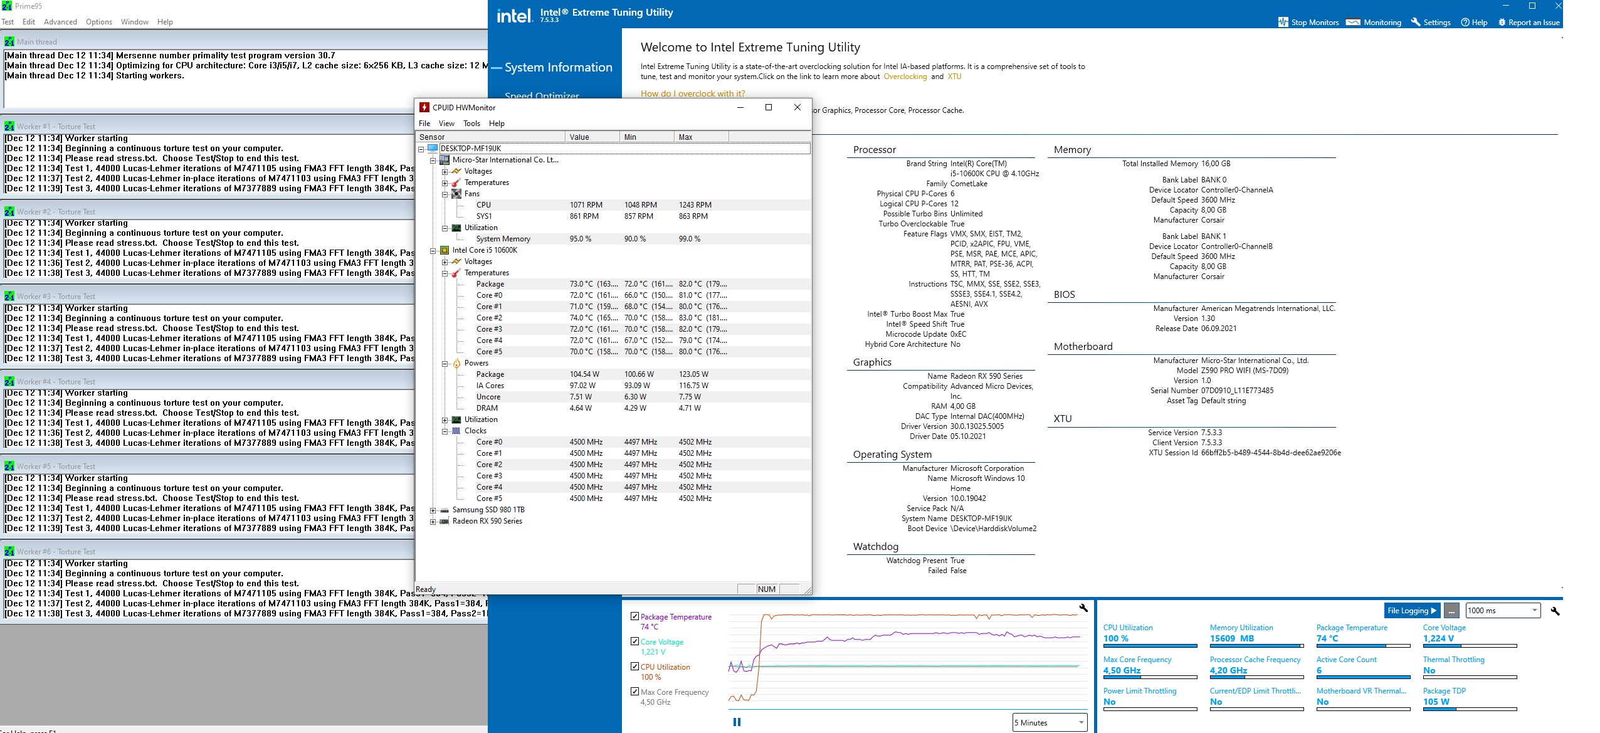Open Advanced menu in Prime95
The image size is (1600, 733).
[x=60, y=22]
